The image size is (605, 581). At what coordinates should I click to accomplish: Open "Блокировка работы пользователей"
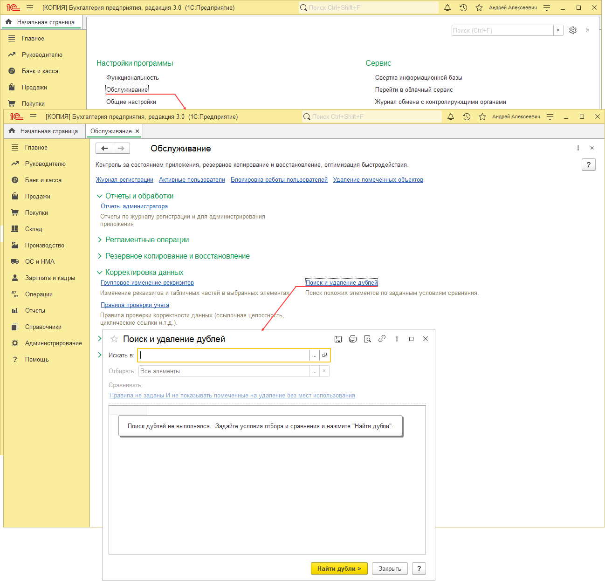tap(279, 180)
